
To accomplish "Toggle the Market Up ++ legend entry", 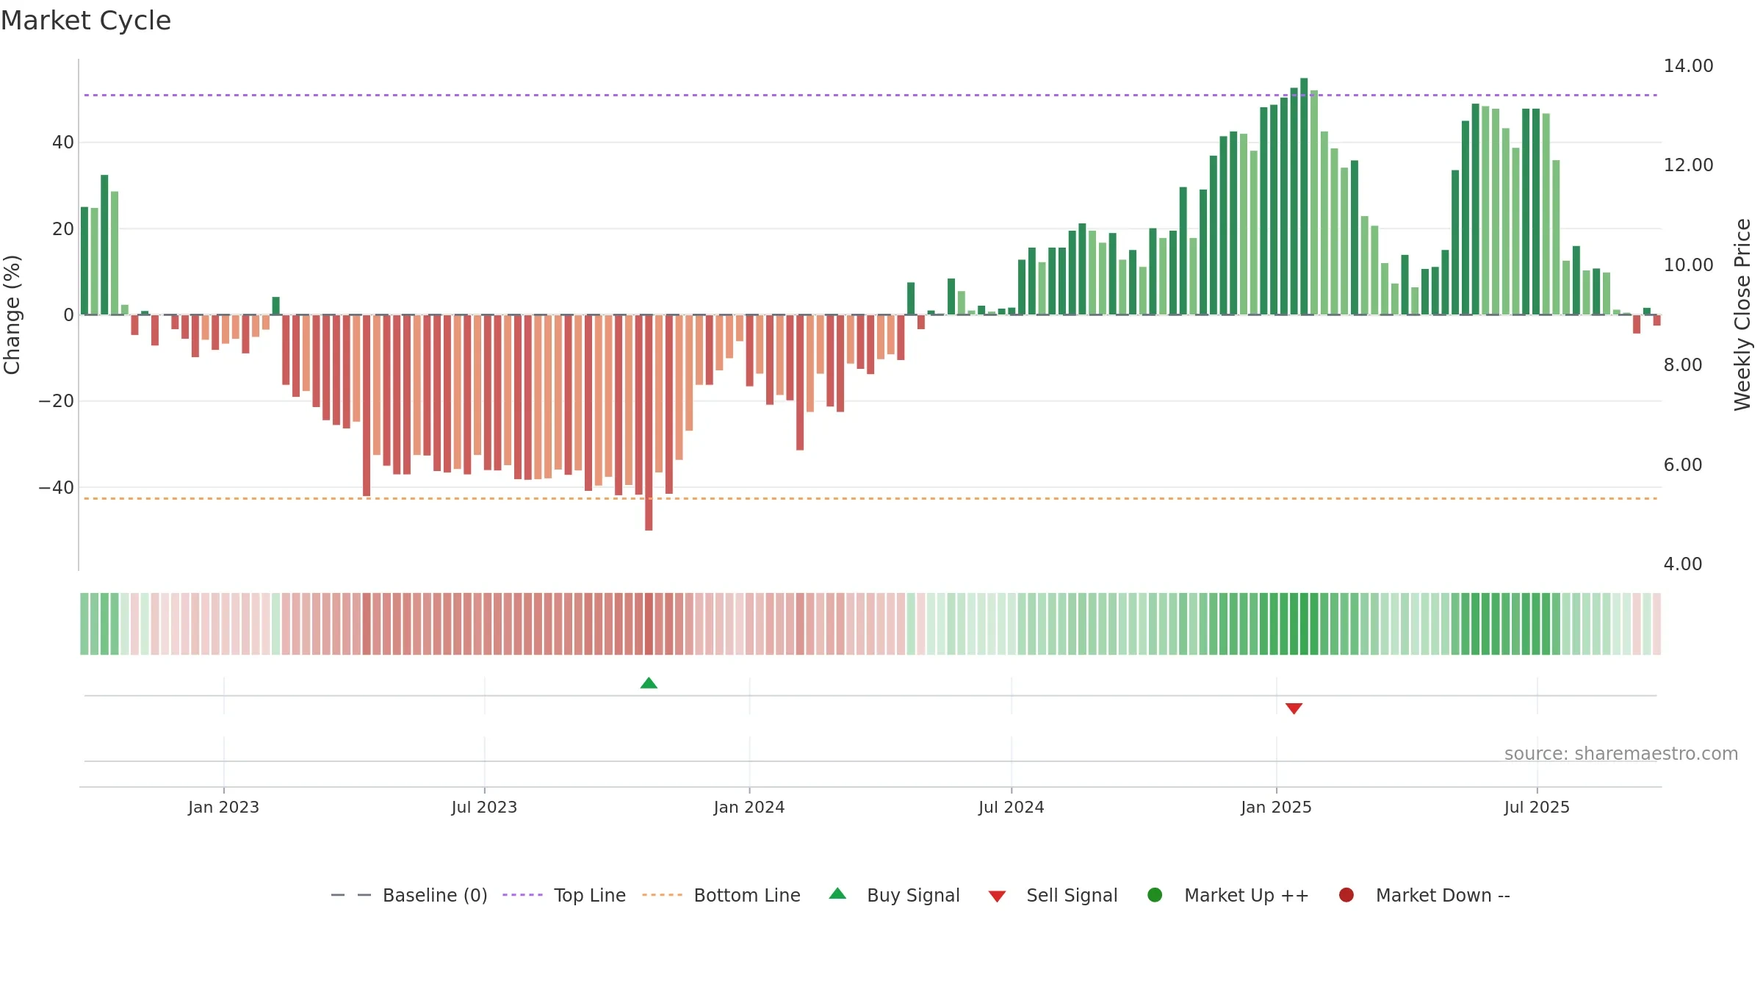I will 1227,895.
